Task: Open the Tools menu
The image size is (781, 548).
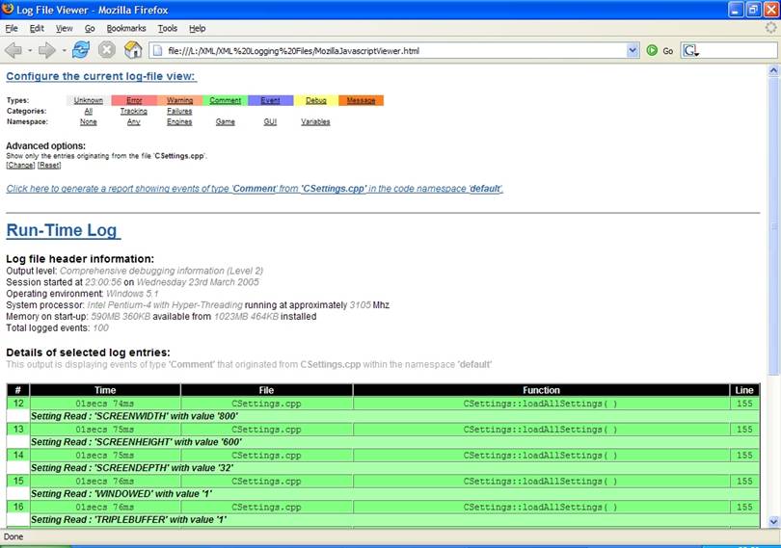Action: (x=168, y=28)
